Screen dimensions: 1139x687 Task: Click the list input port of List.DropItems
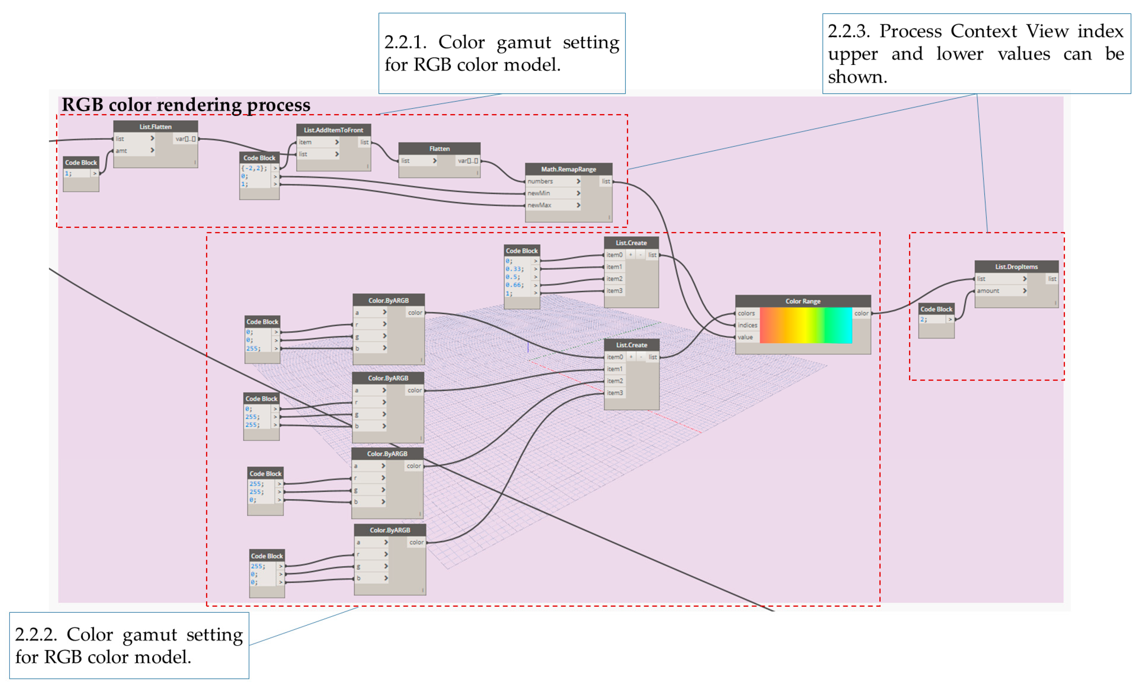click(1001, 279)
